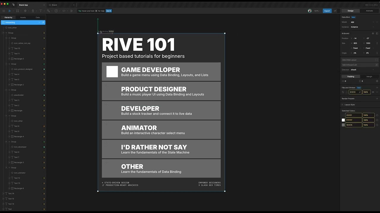
Task: Open the Assets tab
Action: pyautogui.click(x=23, y=17)
